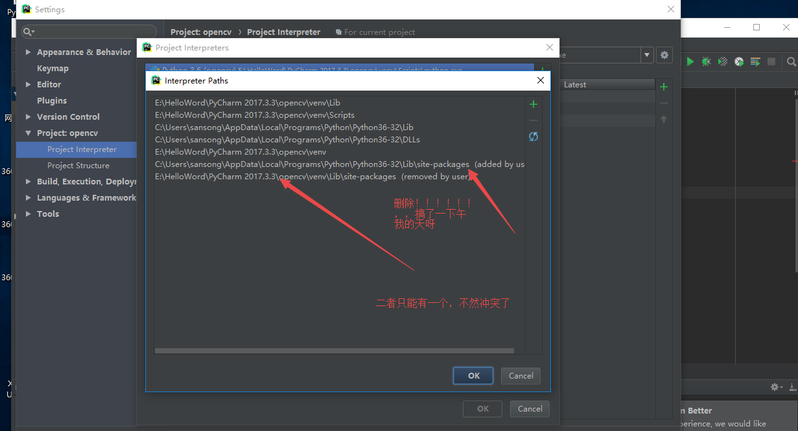Close the Settings window
Screen dimensions: 798x431
point(671,9)
